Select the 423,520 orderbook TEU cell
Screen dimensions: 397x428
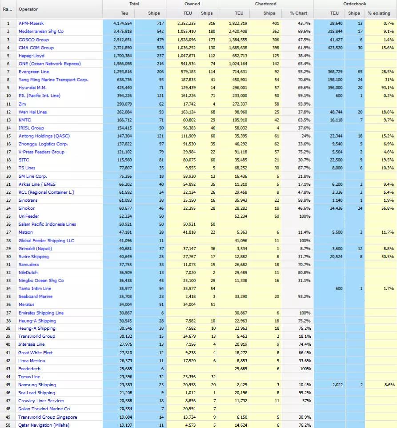click(x=329, y=48)
